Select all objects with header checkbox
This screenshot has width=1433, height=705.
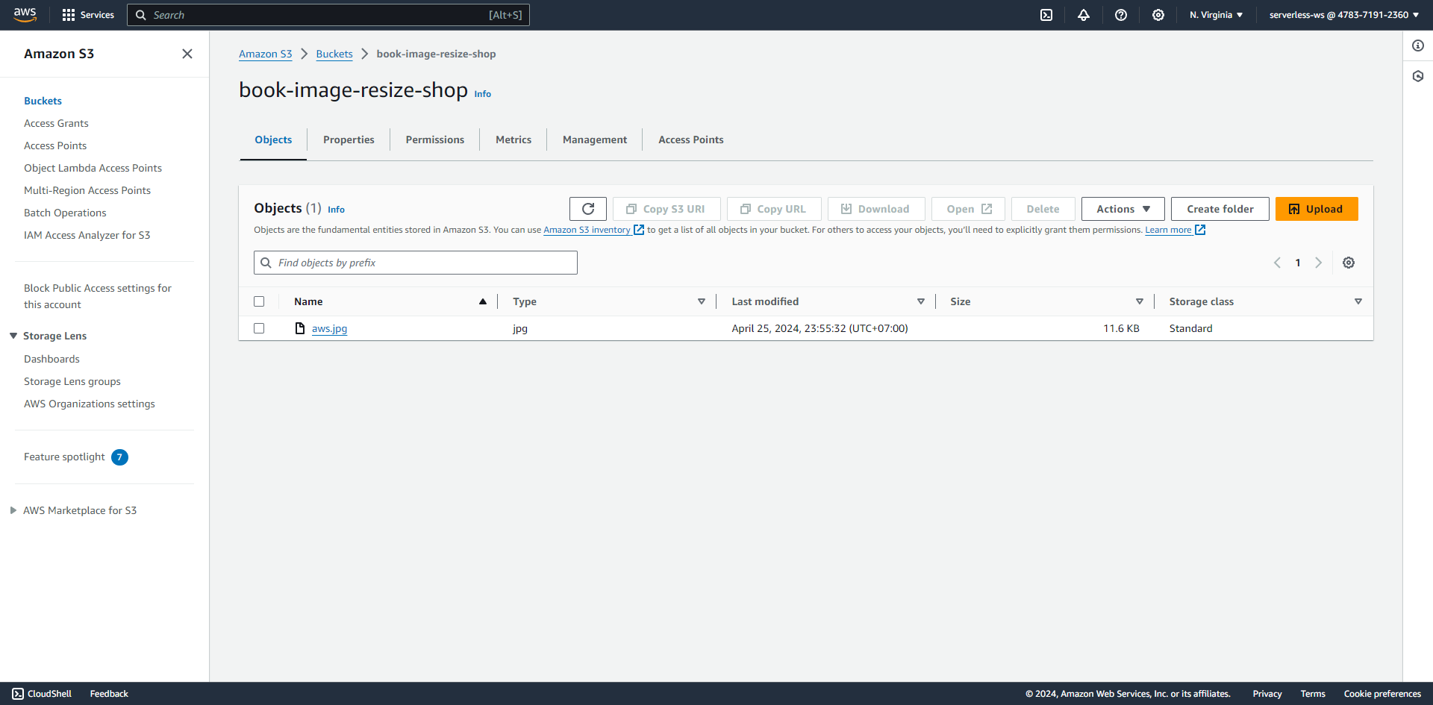[259, 301]
